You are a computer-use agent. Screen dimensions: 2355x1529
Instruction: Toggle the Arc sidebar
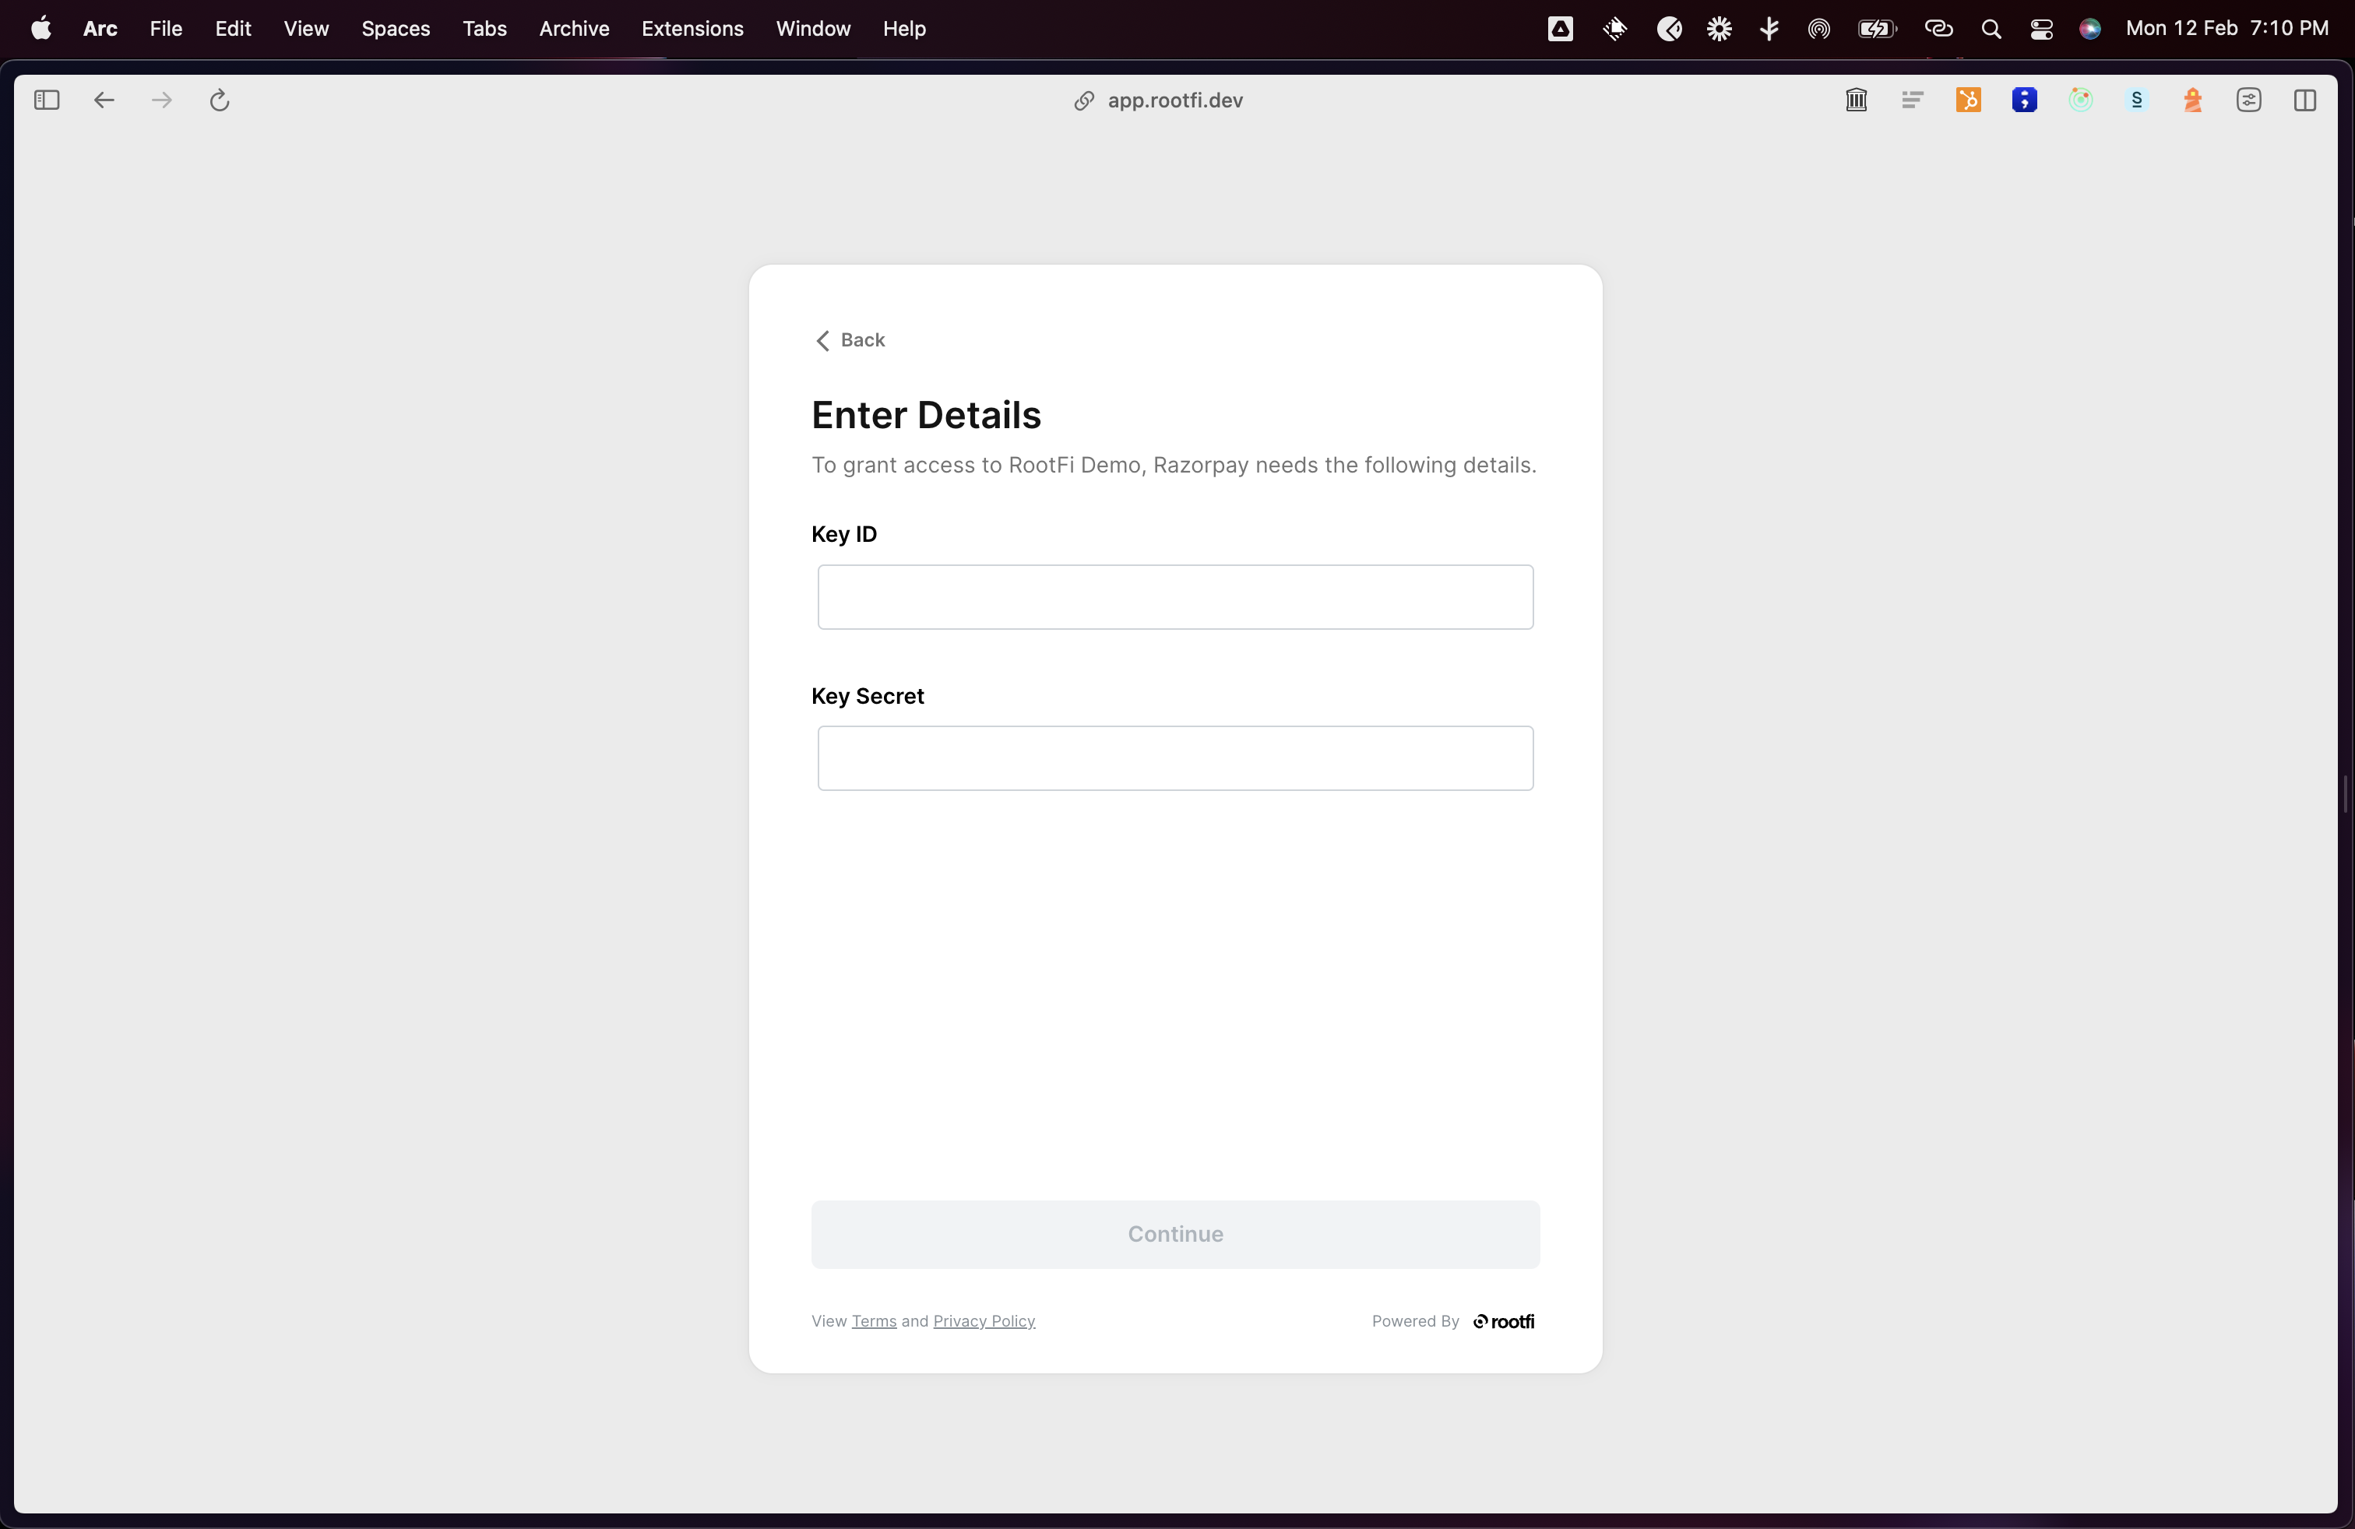(x=47, y=100)
